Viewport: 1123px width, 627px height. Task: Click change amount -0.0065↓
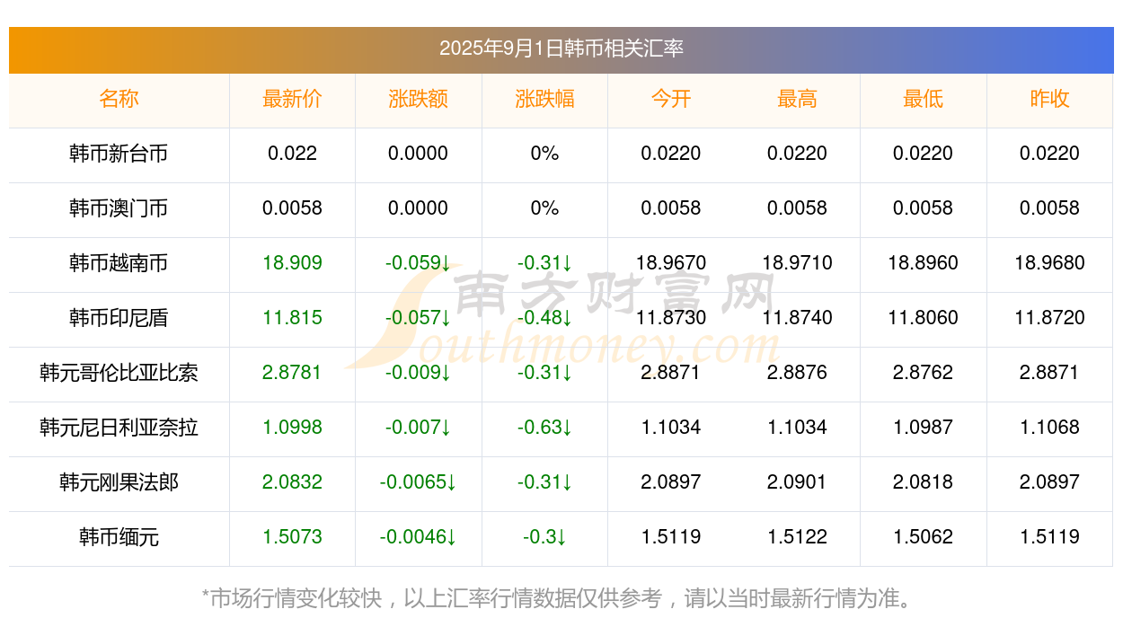click(x=419, y=482)
